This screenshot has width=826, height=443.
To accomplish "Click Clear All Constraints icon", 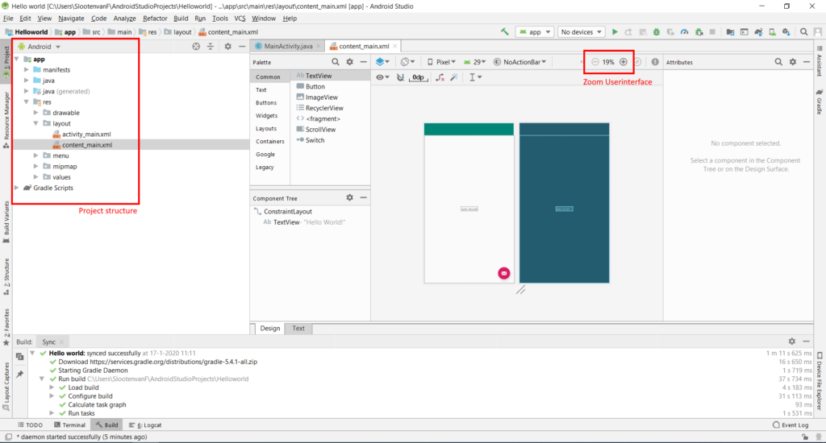I will tap(440, 77).
